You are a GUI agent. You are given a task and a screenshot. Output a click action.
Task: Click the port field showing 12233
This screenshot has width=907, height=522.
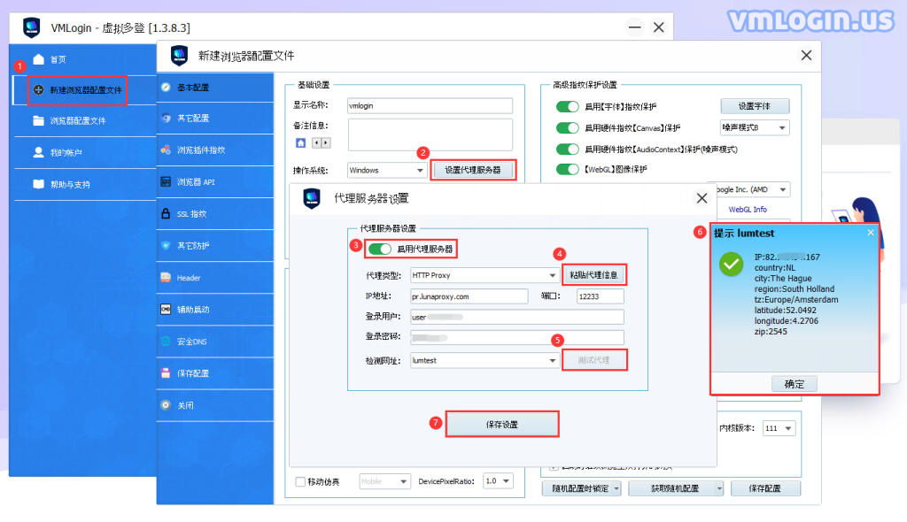[x=601, y=296]
